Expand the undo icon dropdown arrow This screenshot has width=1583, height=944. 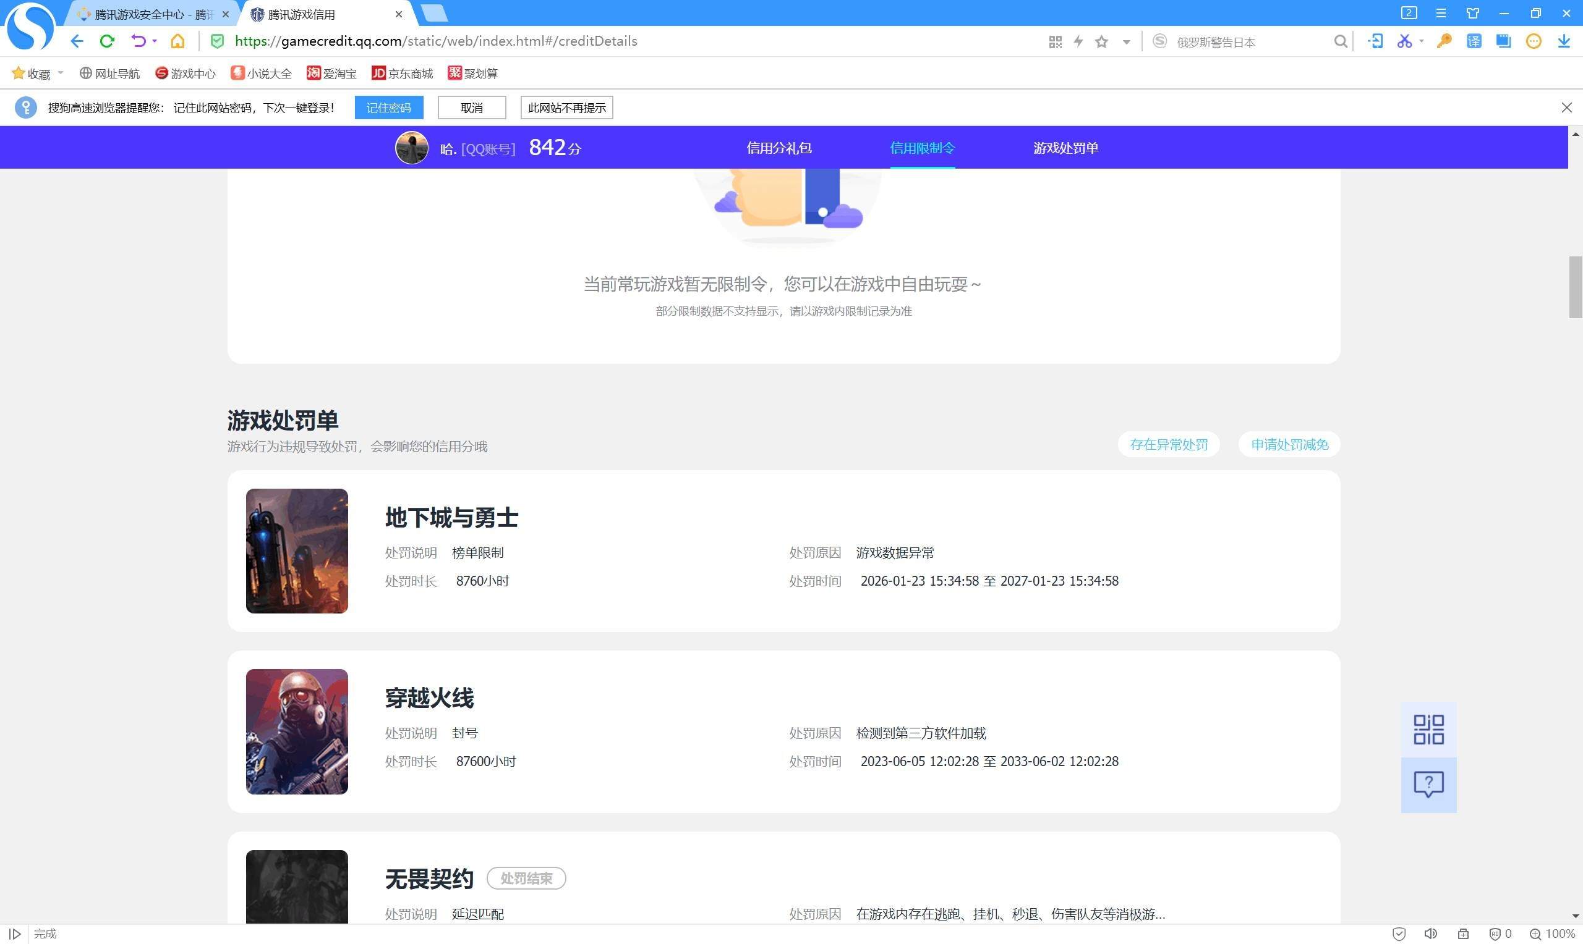(x=155, y=41)
